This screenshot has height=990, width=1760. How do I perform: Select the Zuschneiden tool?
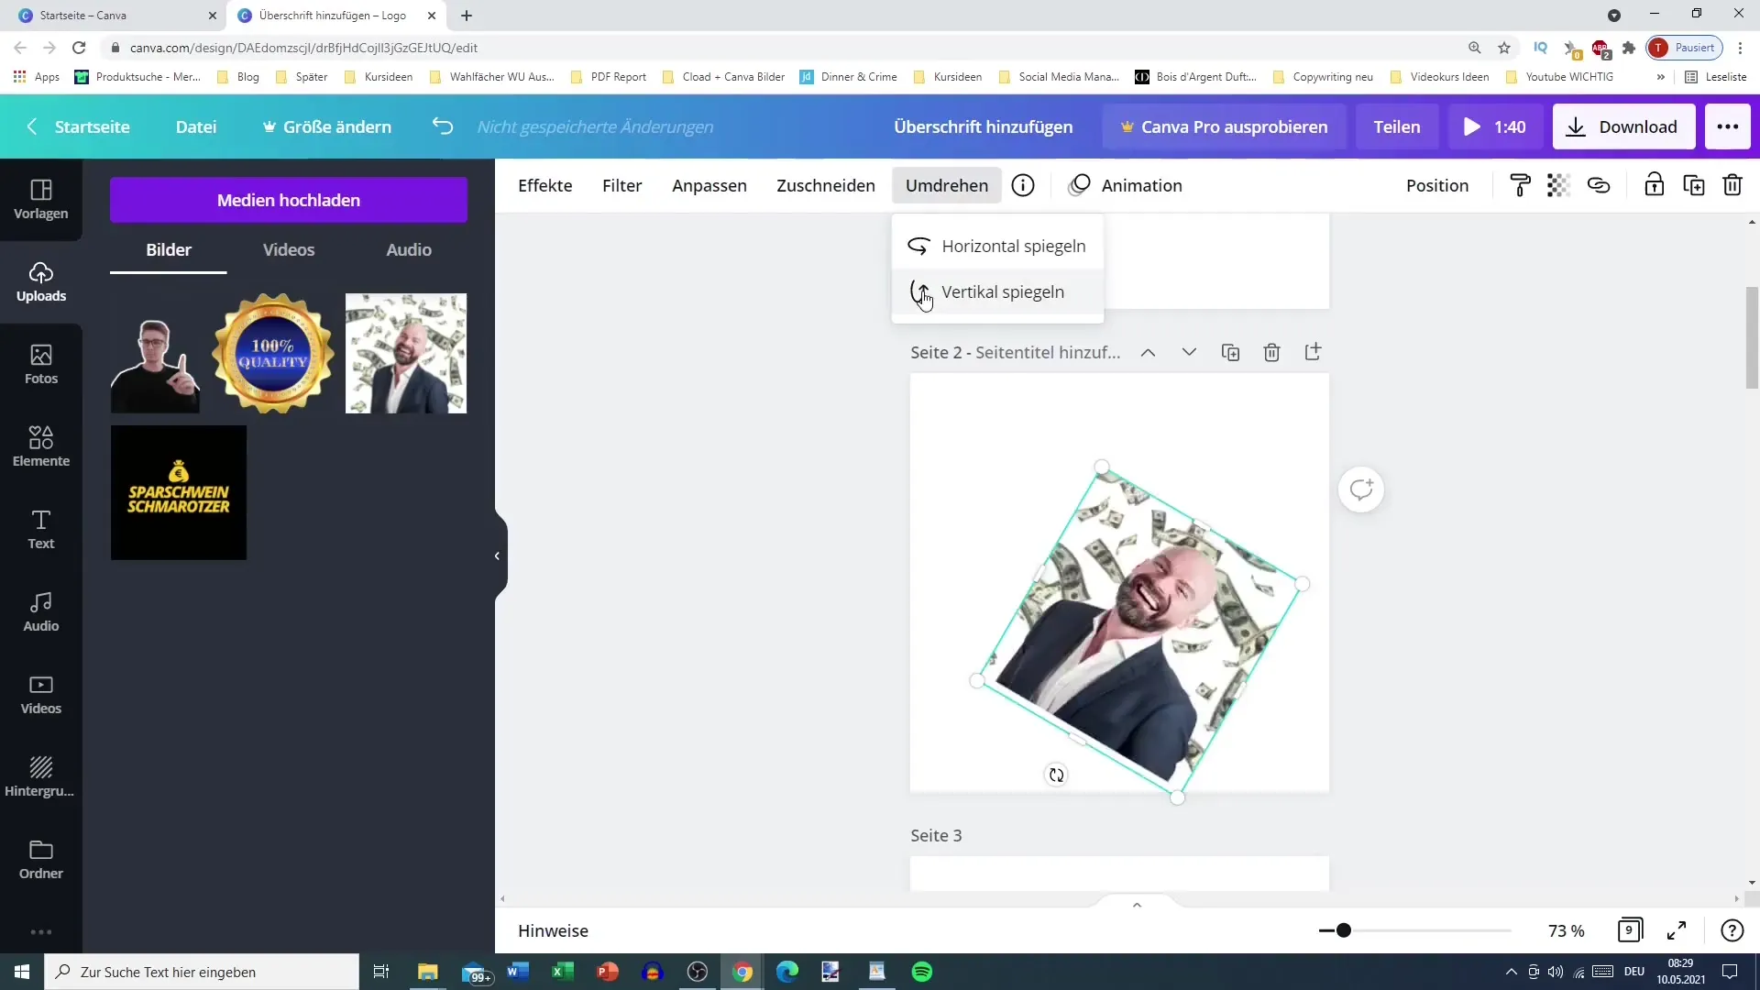coord(826,185)
